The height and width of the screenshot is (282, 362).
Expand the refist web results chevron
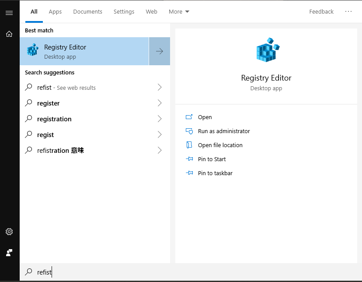coord(160,87)
